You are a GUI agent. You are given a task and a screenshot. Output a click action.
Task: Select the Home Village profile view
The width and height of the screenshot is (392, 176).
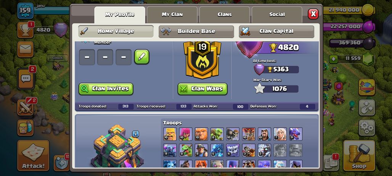[x=116, y=32]
